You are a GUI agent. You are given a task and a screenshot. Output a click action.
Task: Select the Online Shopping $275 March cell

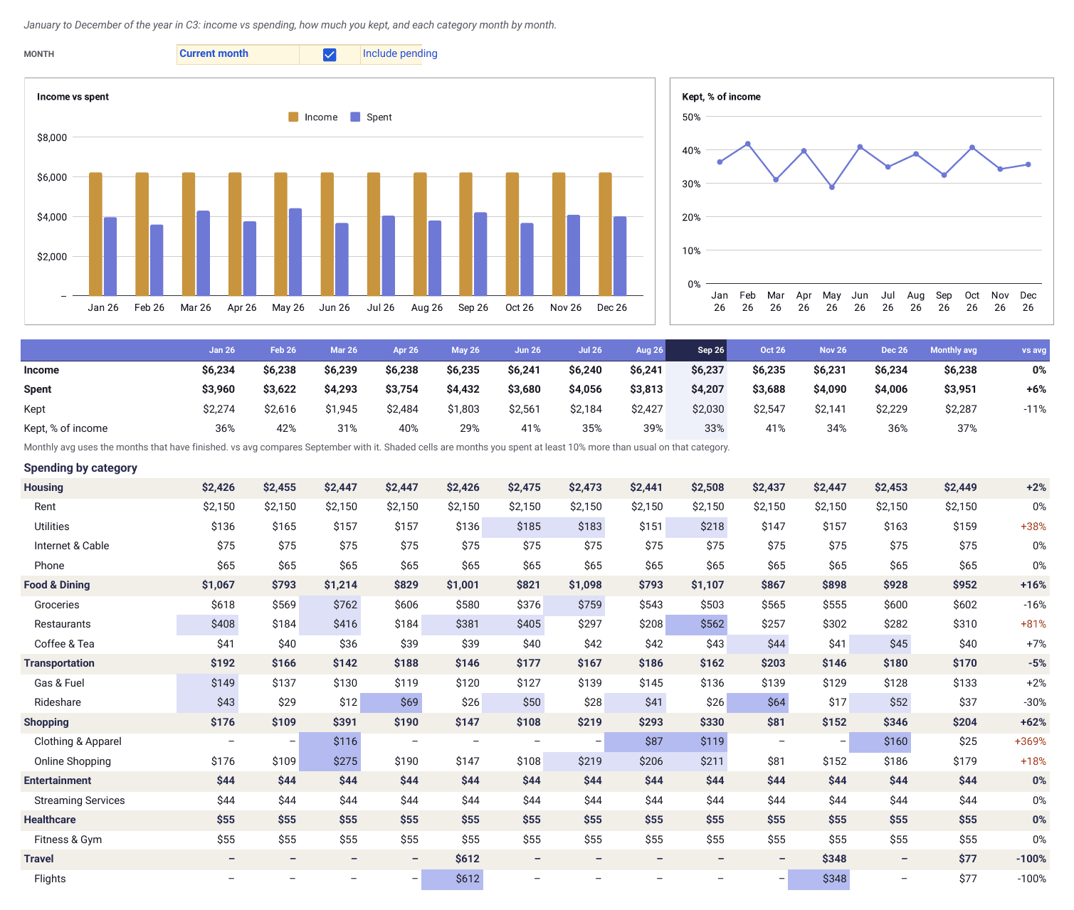pyautogui.click(x=330, y=761)
